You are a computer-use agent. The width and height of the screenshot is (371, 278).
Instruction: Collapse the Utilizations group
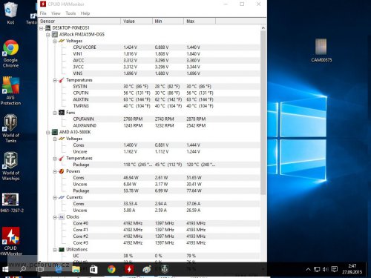tap(55, 250)
